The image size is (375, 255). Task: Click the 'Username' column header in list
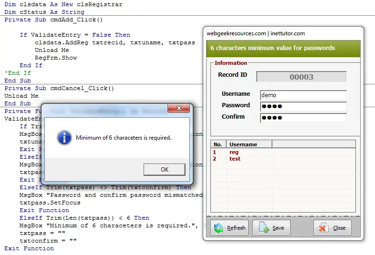coord(249,144)
